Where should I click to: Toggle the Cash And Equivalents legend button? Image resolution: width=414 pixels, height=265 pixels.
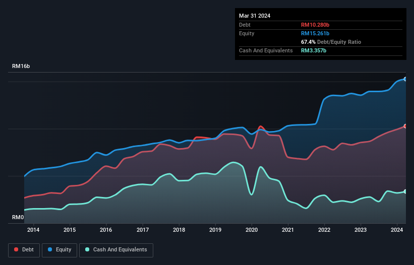[116, 250]
